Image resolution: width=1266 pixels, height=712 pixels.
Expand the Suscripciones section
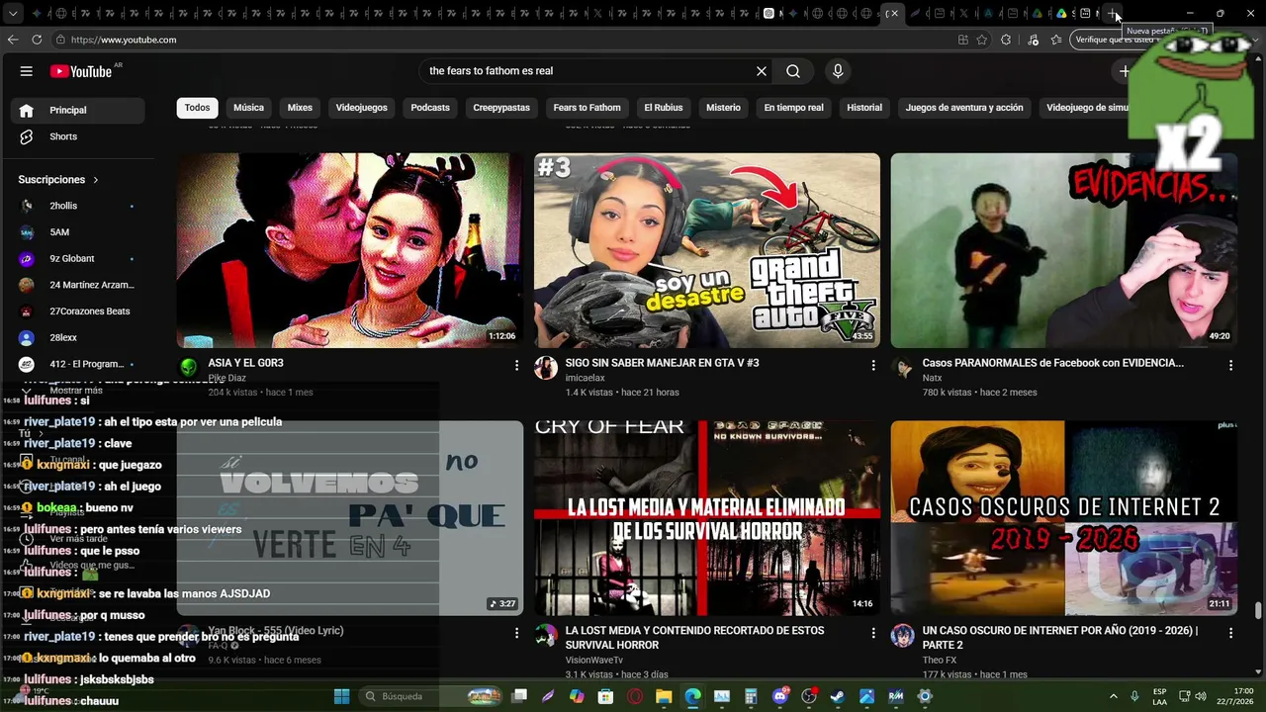pyautogui.click(x=58, y=180)
